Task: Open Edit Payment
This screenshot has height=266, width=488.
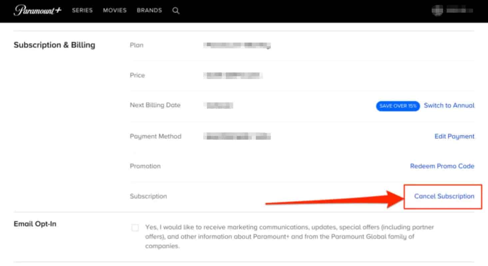Action: 454,136
